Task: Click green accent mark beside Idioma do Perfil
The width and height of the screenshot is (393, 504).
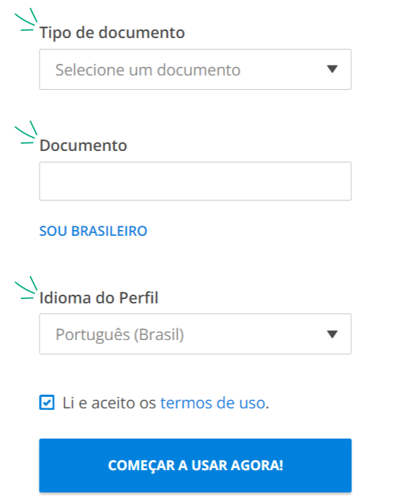Action: [x=26, y=288]
